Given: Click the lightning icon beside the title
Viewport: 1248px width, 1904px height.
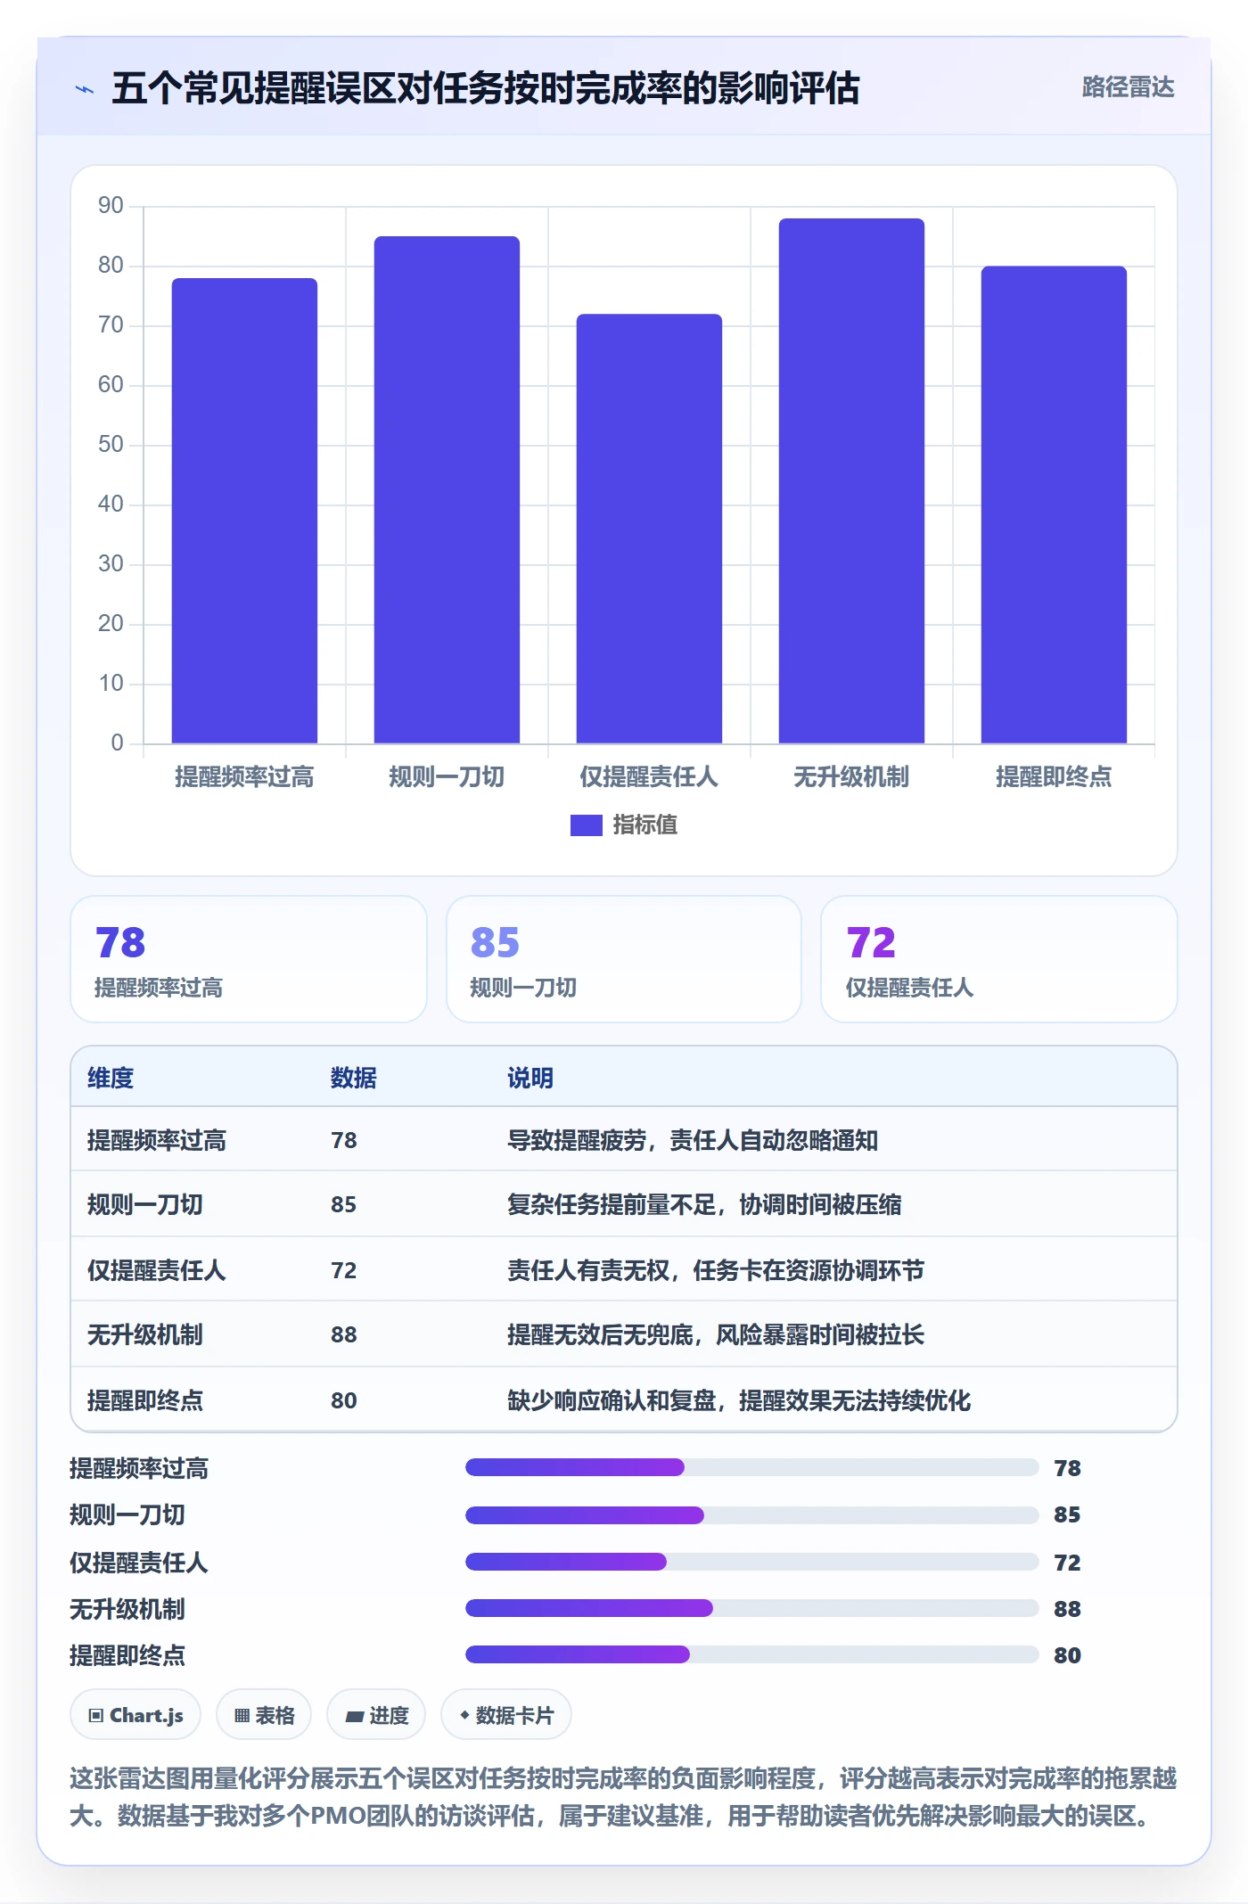Looking at the screenshot, I should (84, 89).
